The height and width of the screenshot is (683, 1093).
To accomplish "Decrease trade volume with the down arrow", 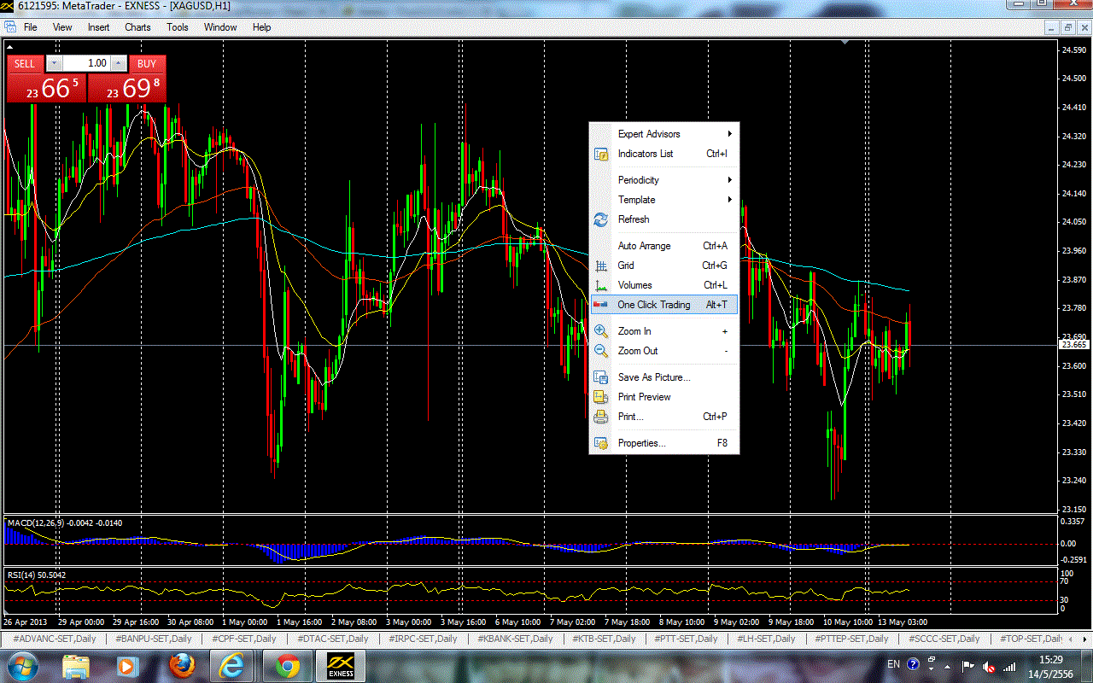I will point(54,63).
